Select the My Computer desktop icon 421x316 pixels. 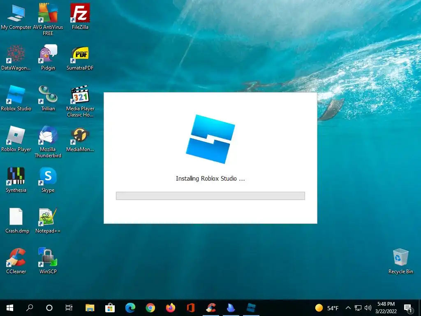click(x=16, y=17)
